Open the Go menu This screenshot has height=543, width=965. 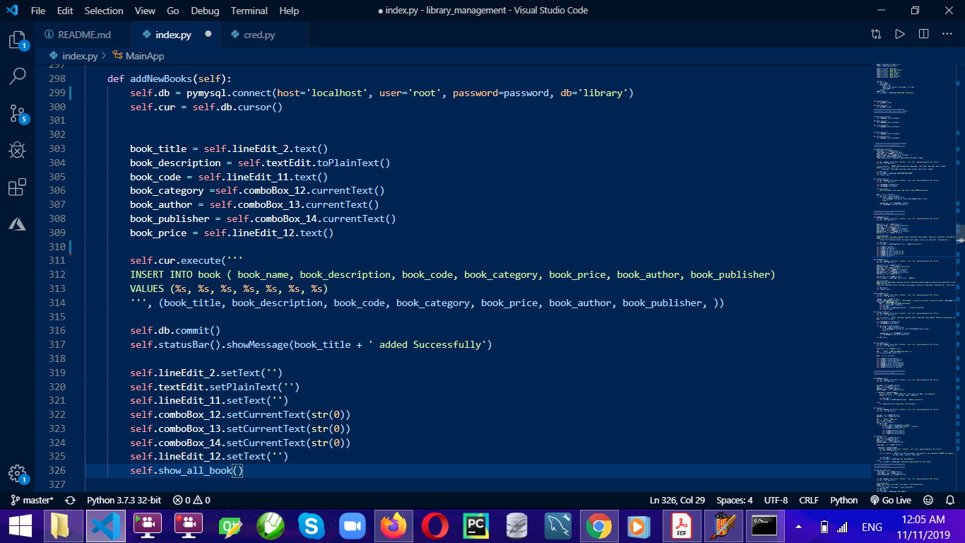(x=173, y=11)
